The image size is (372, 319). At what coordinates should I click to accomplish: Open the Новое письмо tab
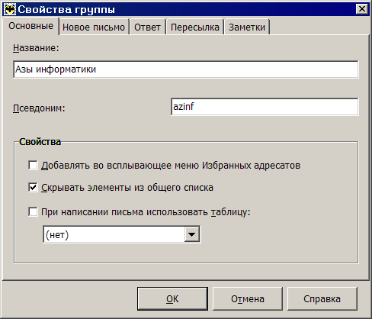click(94, 27)
